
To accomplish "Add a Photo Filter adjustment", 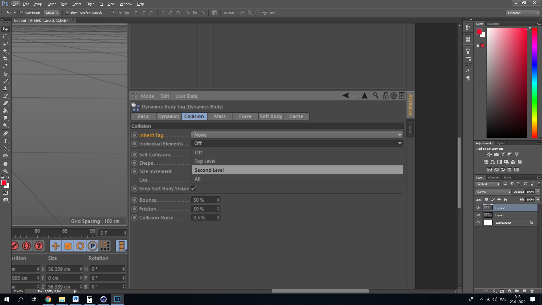I will click(506, 162).
